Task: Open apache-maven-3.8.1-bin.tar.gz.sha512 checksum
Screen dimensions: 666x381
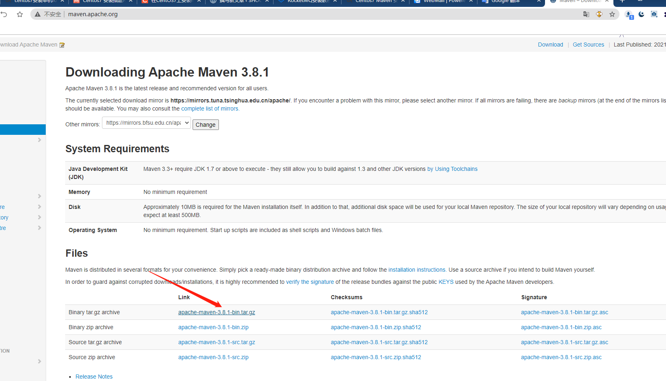Action: tap(379, 312)
